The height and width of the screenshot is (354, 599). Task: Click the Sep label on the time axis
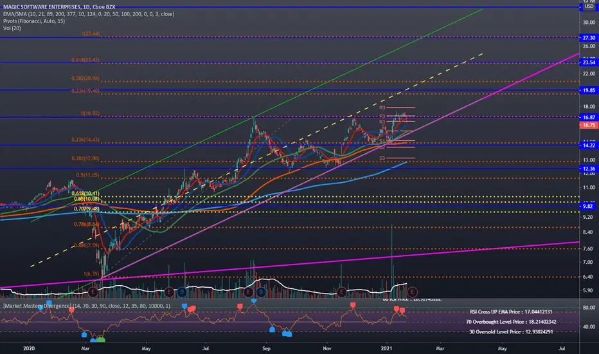coord(266,349)
